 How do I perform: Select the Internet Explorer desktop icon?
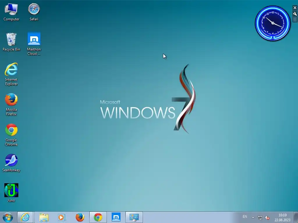[11, 74]
